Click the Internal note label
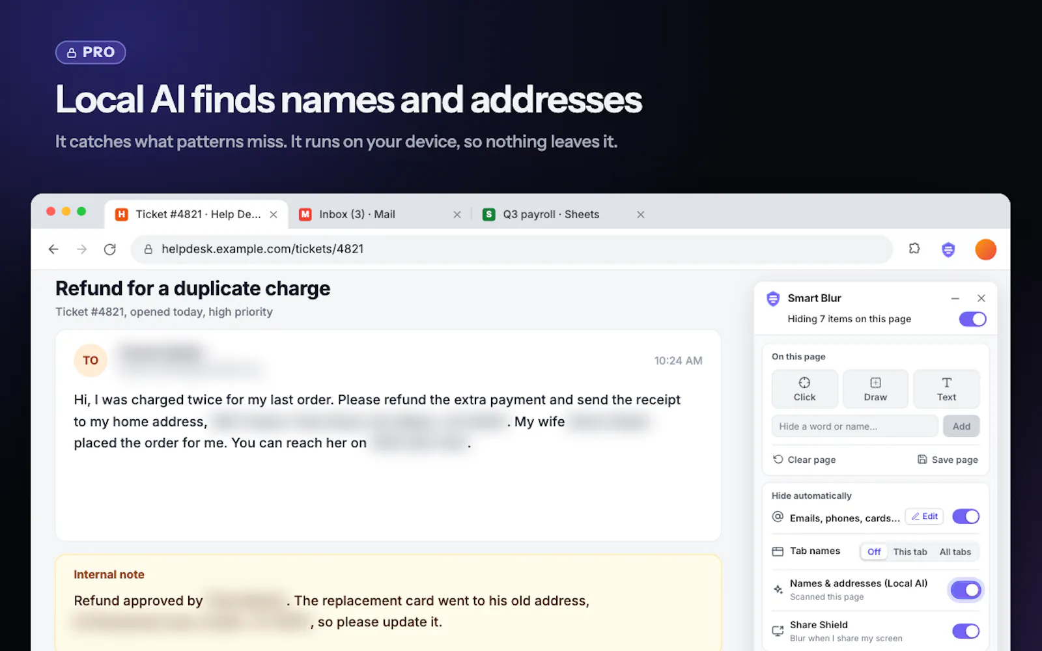 click(109, 575)
